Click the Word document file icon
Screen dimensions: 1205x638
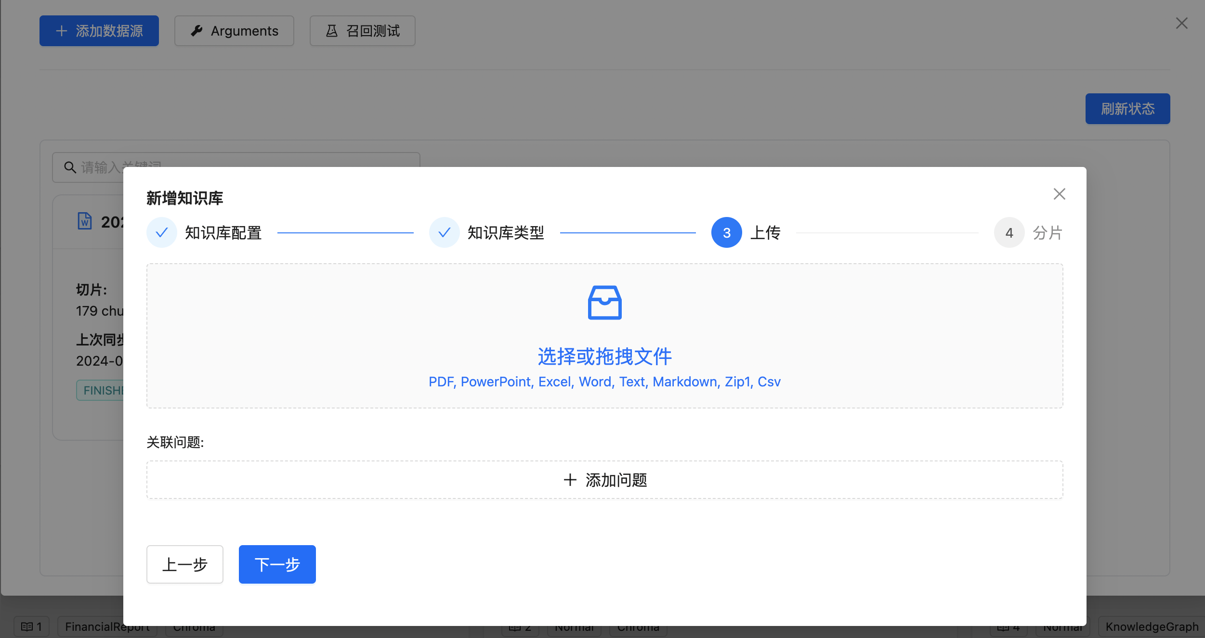tap(85, 221)
